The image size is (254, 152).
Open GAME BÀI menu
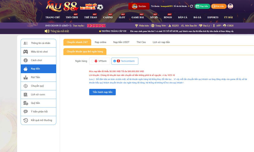pos(138,17)
